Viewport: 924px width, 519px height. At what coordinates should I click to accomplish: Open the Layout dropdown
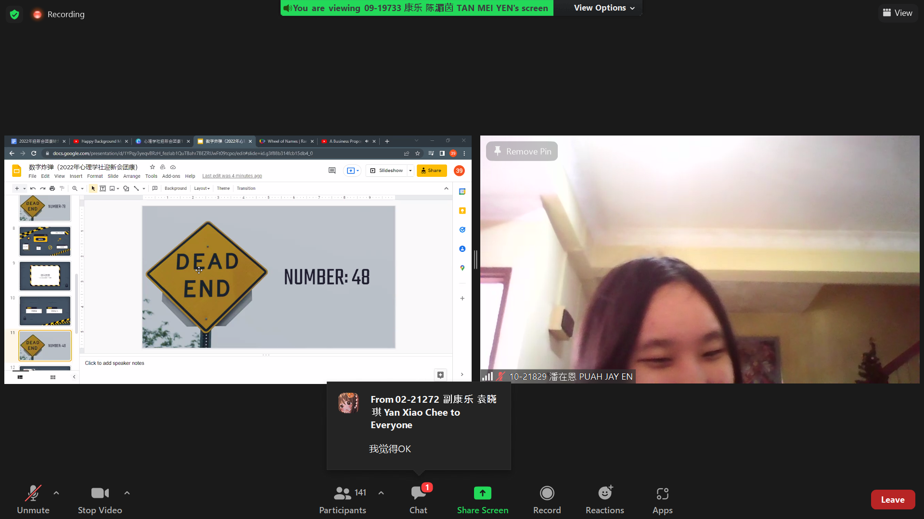[x=202, y=188]
